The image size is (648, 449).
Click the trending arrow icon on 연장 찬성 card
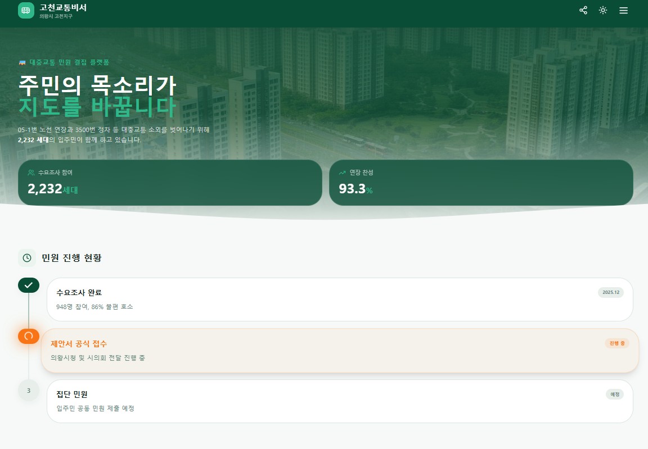pos(343,173)
